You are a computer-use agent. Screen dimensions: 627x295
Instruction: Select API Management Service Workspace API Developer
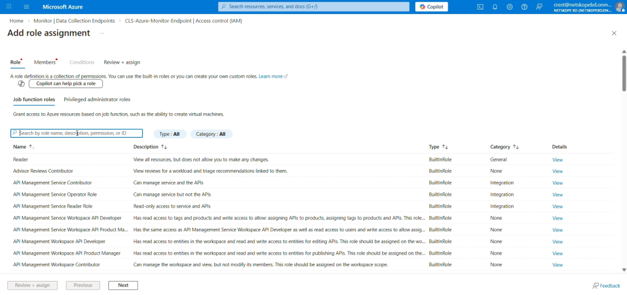312,218
